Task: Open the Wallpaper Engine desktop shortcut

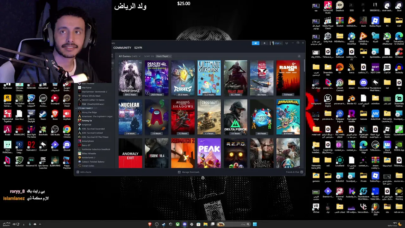Action: pyautogui.click(x=340, y=116)
